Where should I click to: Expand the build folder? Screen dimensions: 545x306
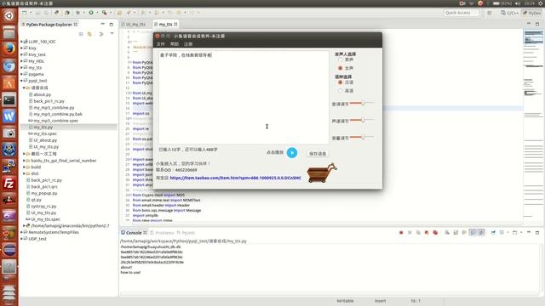(x=24, y=167)
